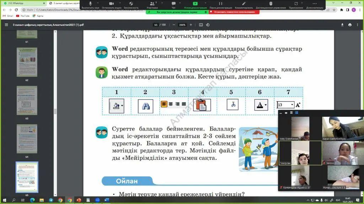Close the WhatsApp browser tab
The width and height of the screenshot is (364, 204).
(x=44, y=3)
